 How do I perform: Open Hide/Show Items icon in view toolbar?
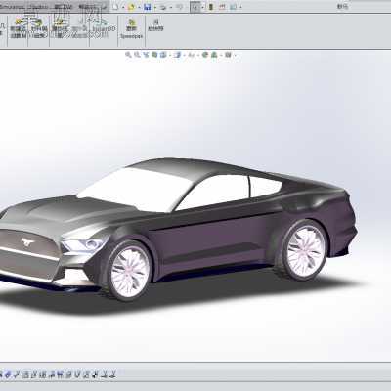[x=192, y=55]
